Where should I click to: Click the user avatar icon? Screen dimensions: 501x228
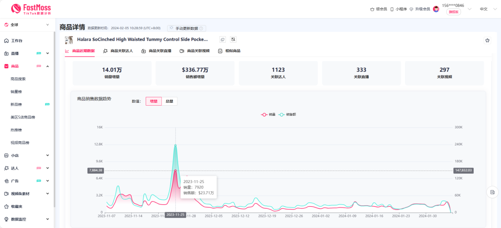[x=436, y=9]
